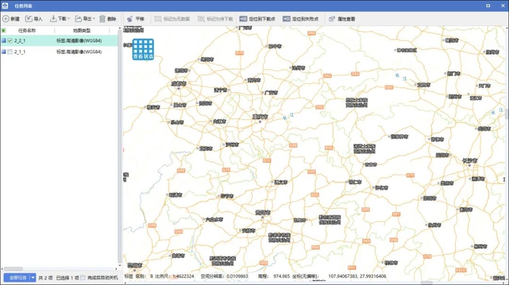Click the 全部任务 button
This screenshot has height=285, width=509.
(17, 277)
